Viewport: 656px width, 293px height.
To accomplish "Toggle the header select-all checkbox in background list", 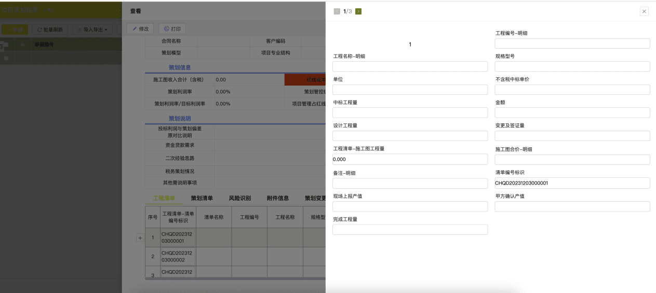I will (6, 45).
